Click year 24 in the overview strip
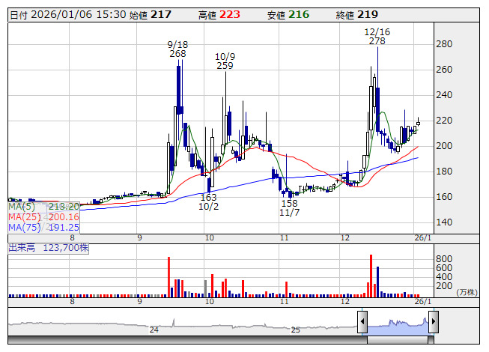This screenshot has height=352, width=489. pyautogui.click(x=154, y=330)
